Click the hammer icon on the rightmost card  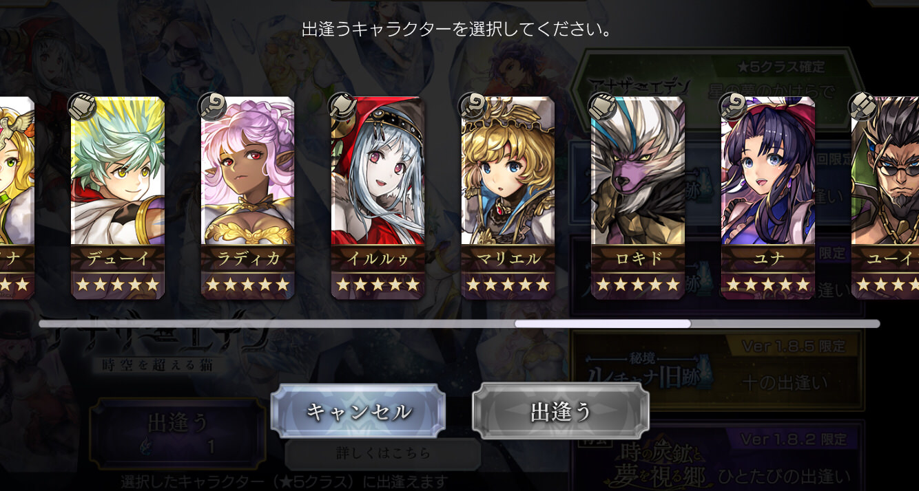(x=863, y=106)
